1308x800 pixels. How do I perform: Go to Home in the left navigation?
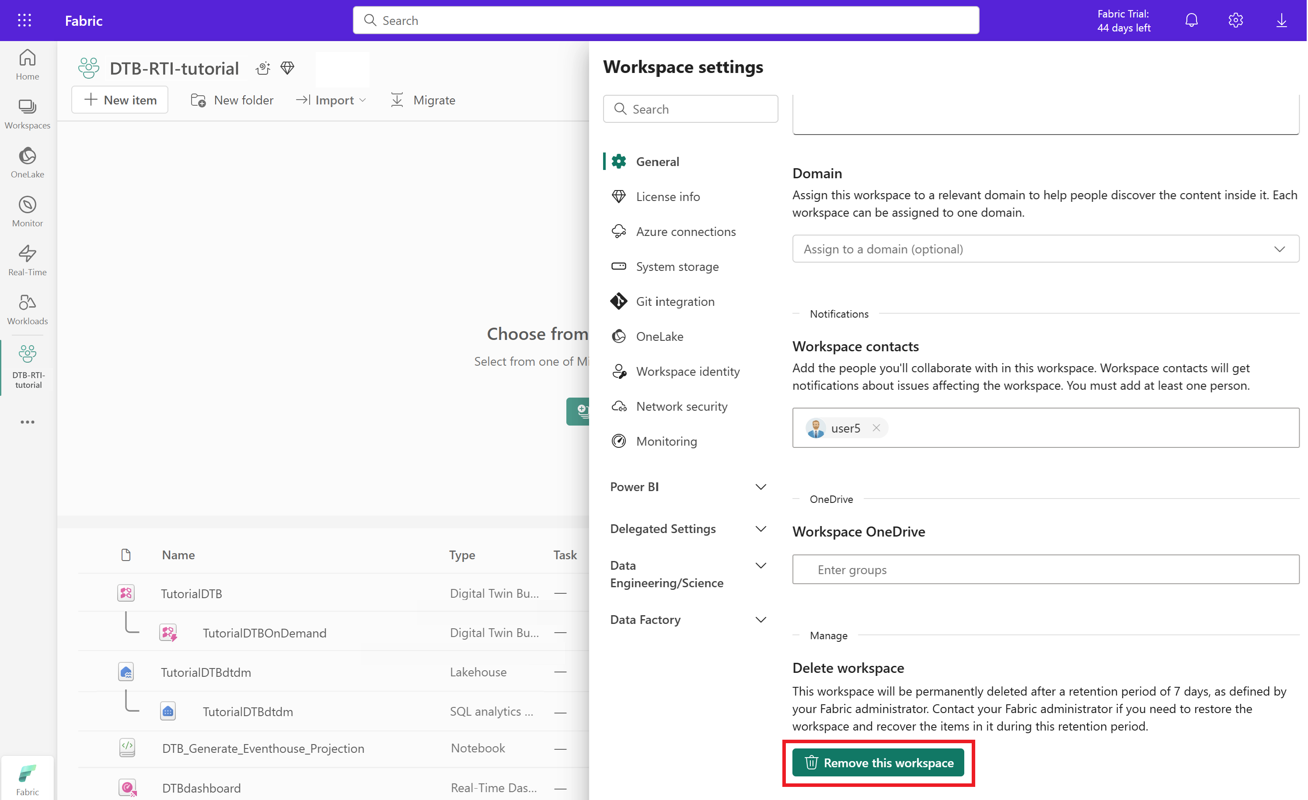(28, 65)
